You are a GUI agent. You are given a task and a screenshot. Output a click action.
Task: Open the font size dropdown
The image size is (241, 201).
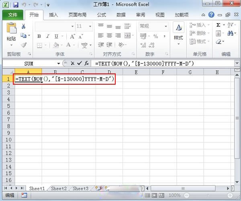(x=90, y=26)
